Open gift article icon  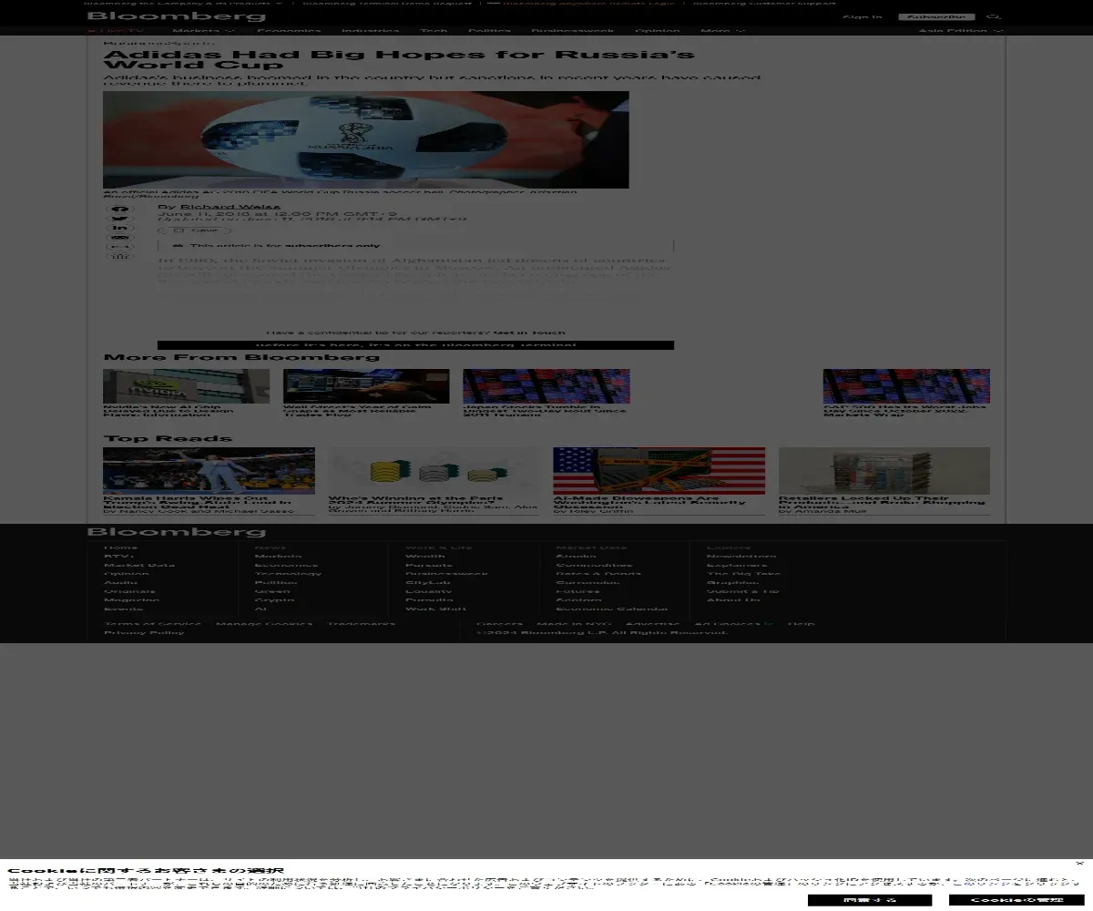tap(120, 256)
